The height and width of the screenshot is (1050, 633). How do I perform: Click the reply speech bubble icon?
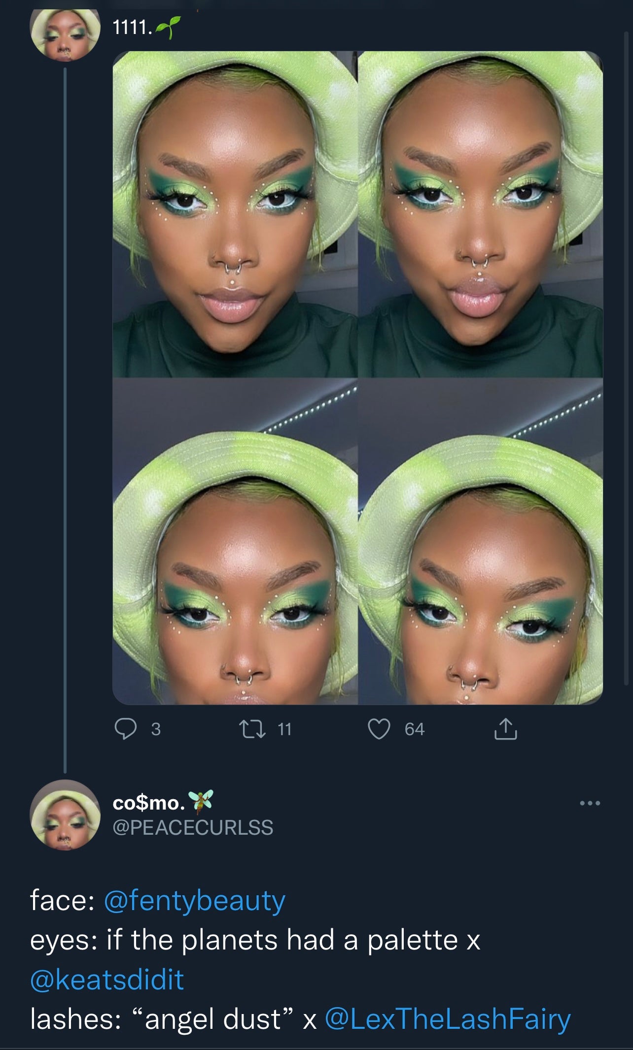tap(126, 729)
